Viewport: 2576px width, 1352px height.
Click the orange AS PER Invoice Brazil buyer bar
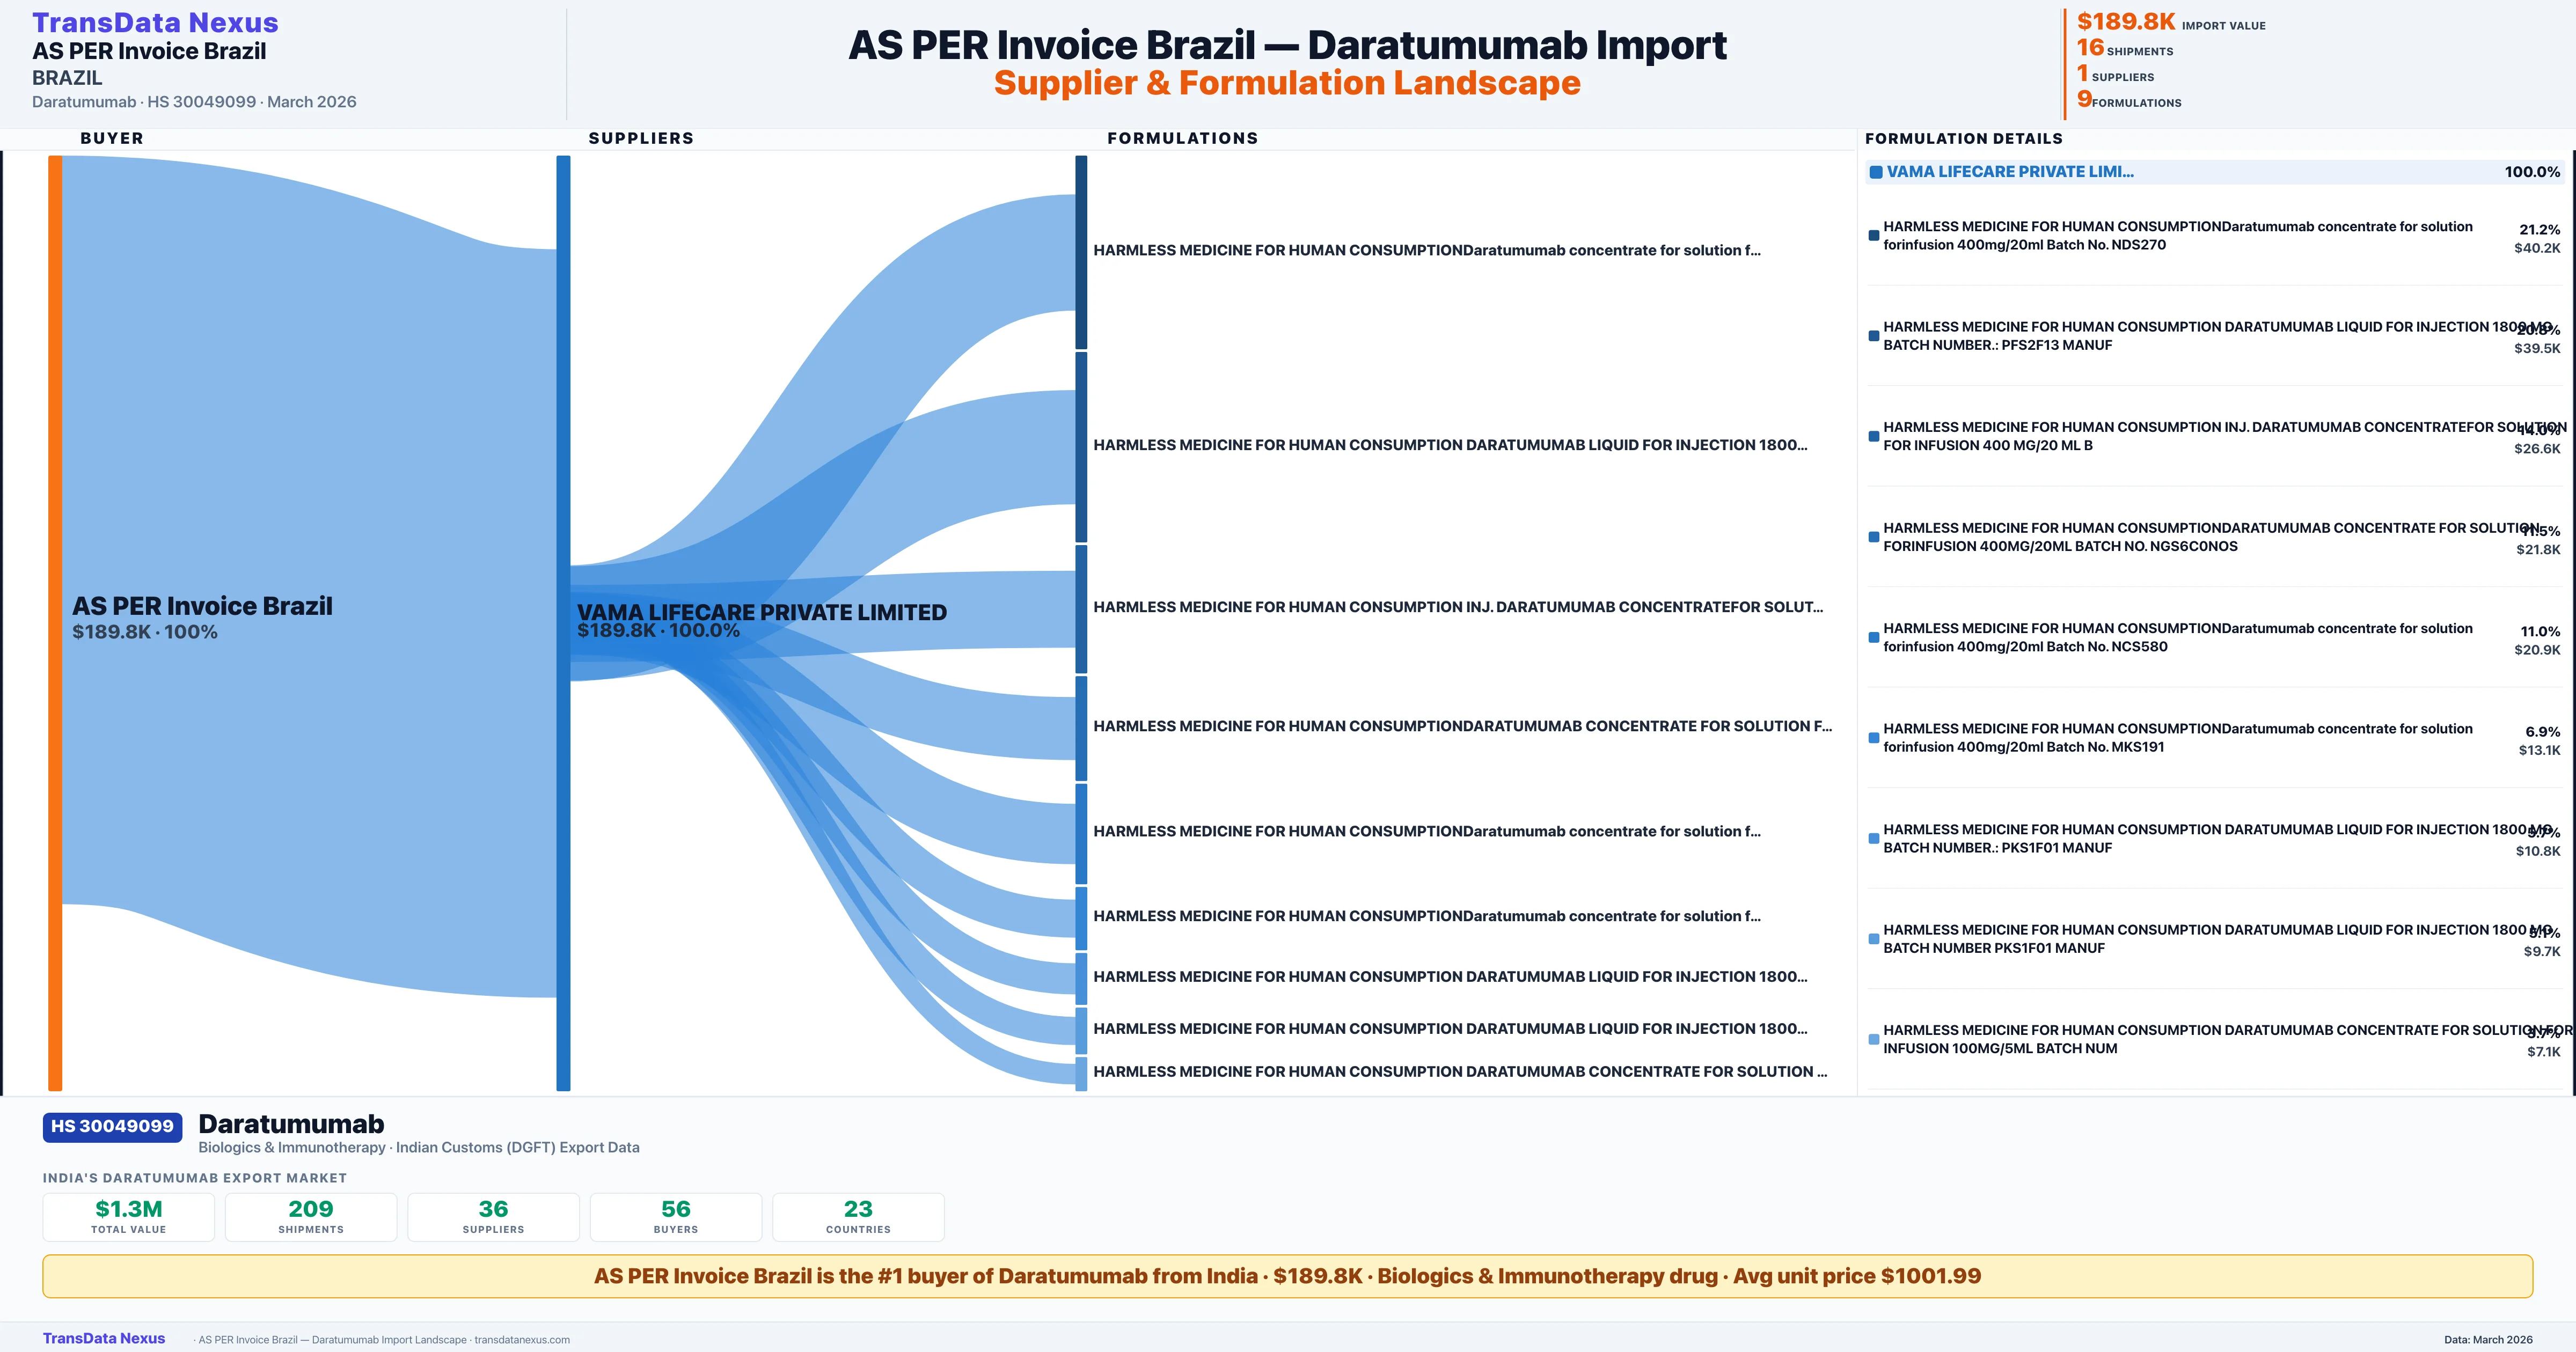(55, 622)
